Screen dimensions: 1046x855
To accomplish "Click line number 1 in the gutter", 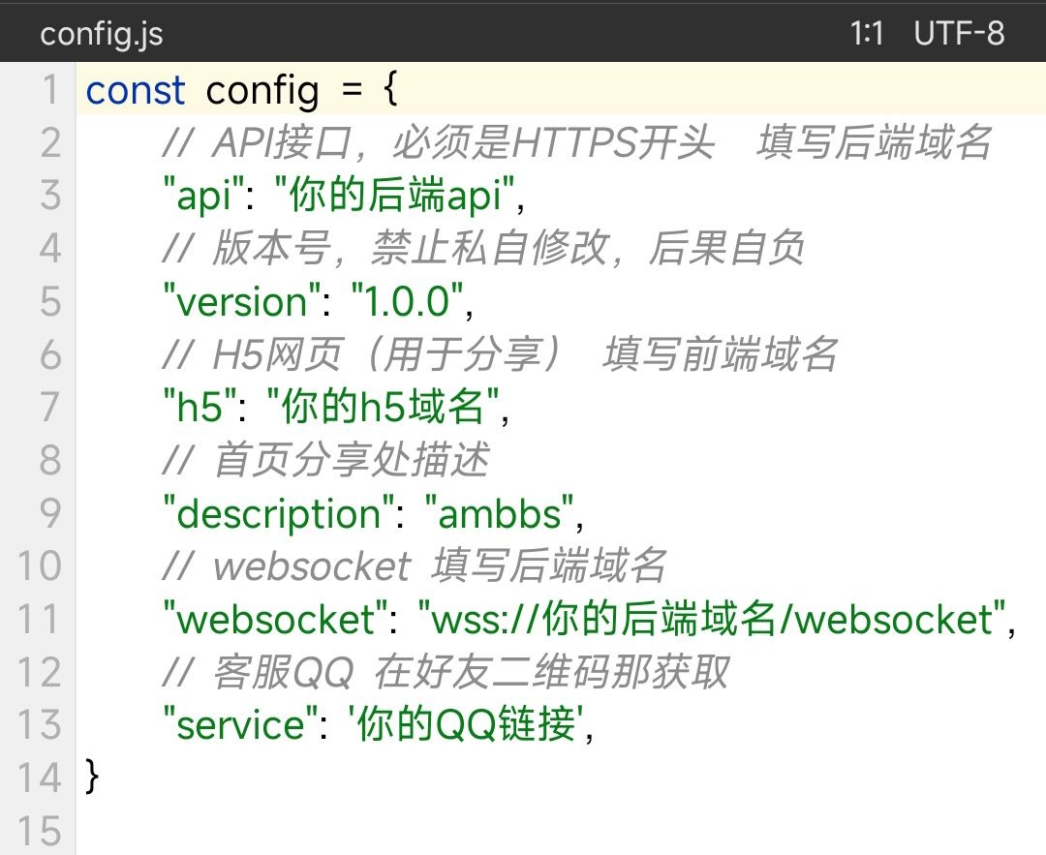I will click(49, 91).
